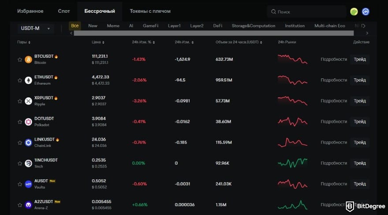Filter by the Layer2 category
Screen dimensions: 388x215
197,26
